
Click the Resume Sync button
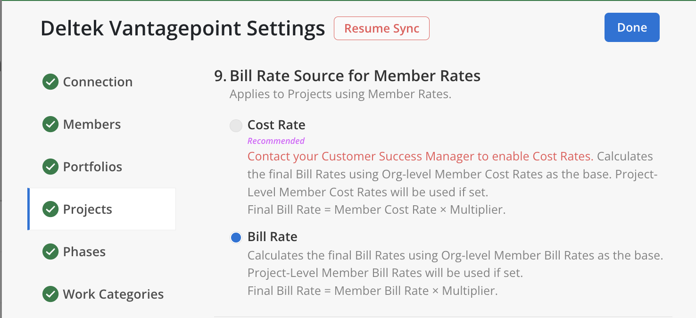(x=381, y=28)
